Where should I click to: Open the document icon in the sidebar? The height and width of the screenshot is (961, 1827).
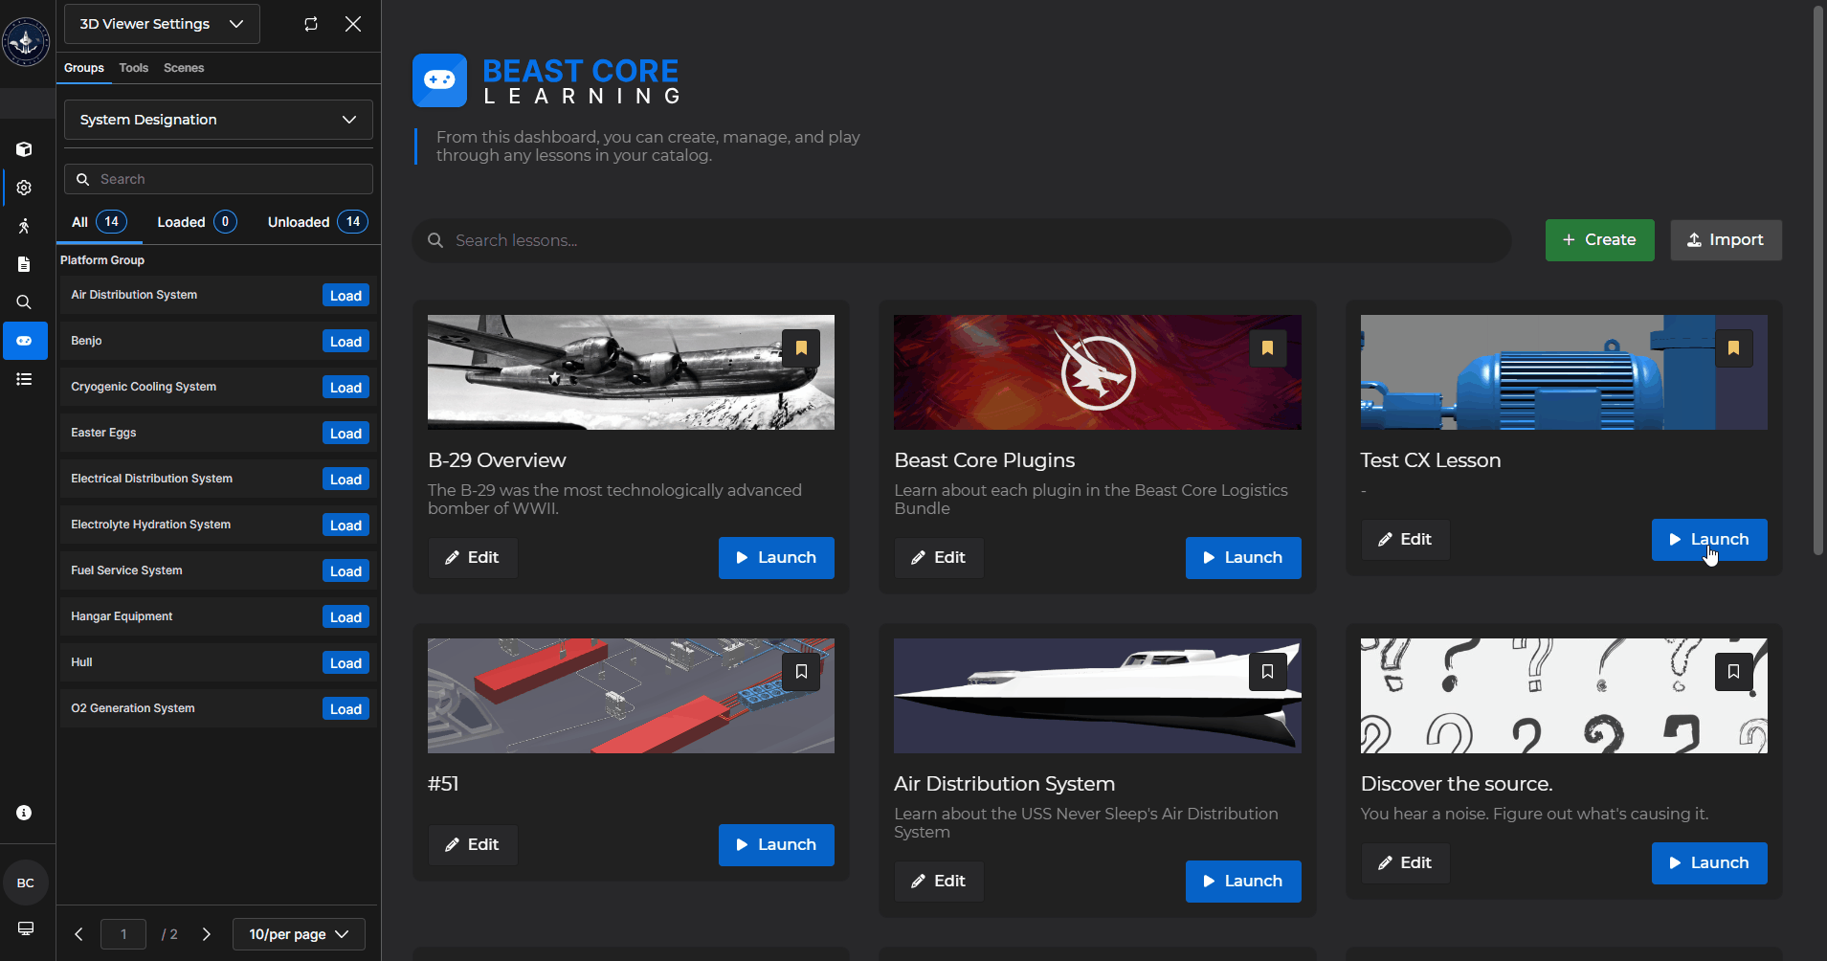[x=24, y=264]
